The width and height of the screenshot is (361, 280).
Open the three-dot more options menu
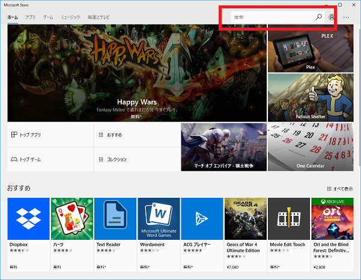[x=347, y=17]
